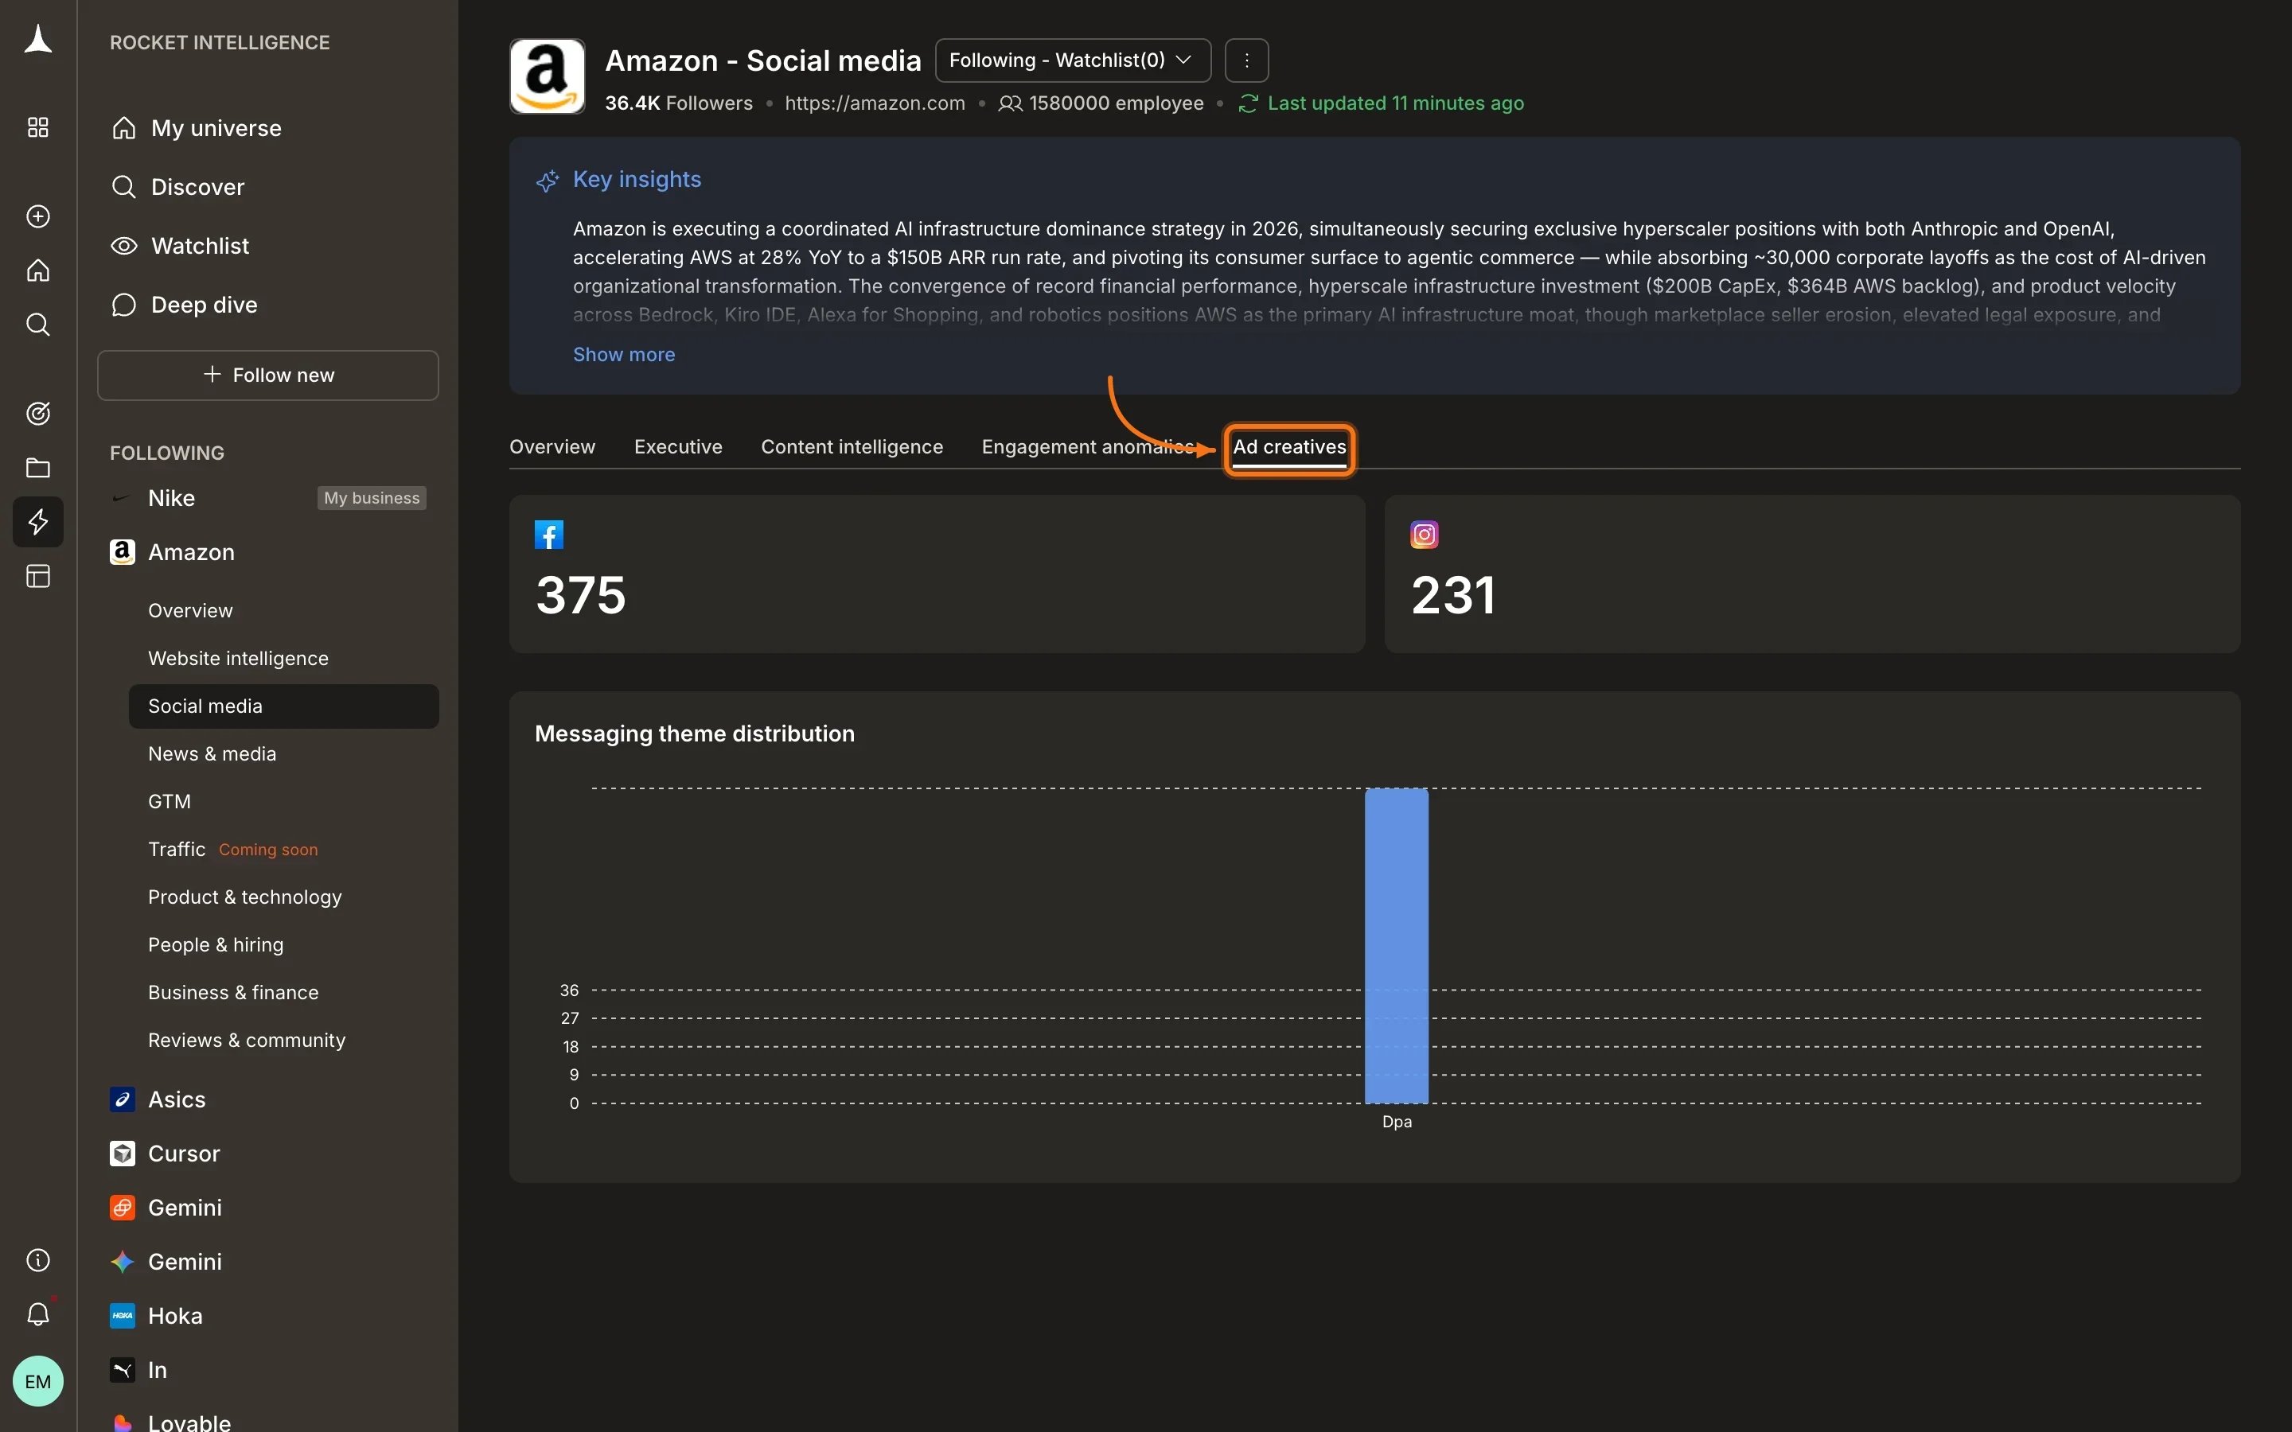The image size is (2292, 1432).
Task: Open the https://amazon.com link
Action: (874, 103)
